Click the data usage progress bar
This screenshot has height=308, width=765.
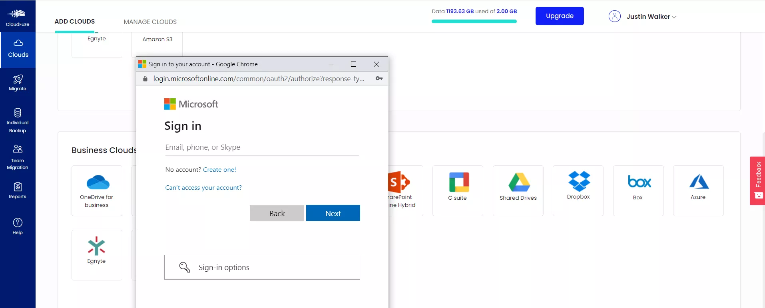pos(474,22)
